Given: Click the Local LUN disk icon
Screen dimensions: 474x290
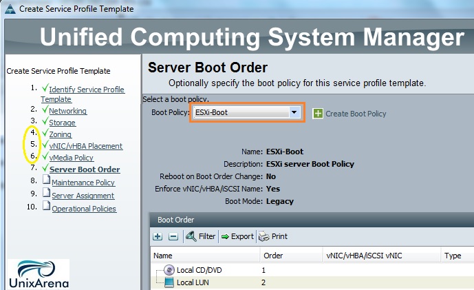Looking at the screenshot, I should (169, 282).
